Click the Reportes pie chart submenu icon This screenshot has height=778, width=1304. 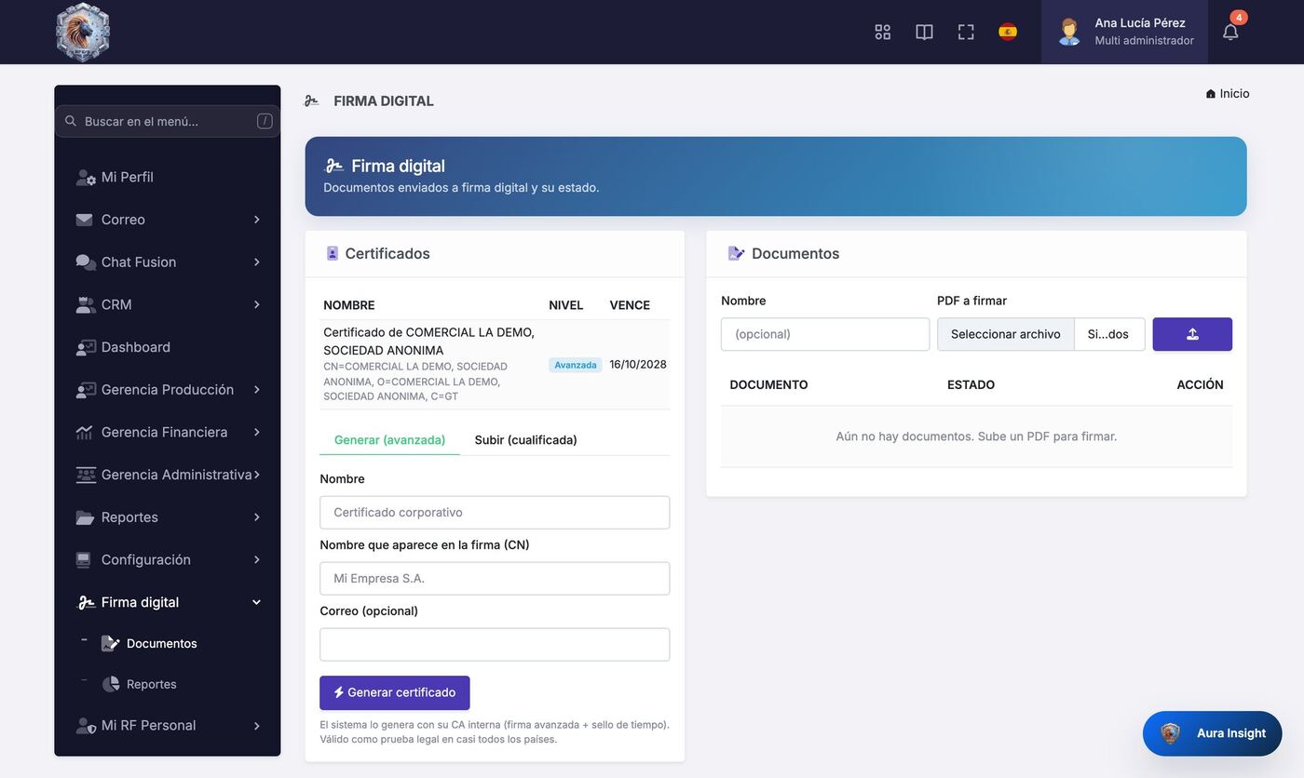110,684
